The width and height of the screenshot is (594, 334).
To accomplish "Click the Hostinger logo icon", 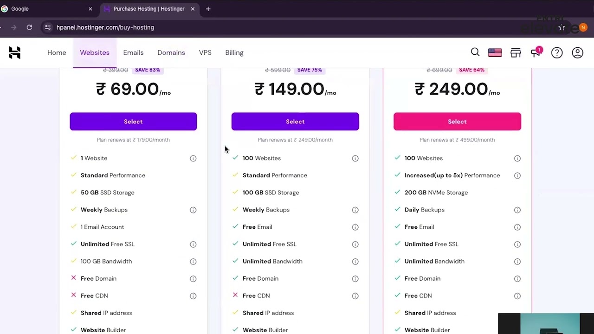I will pos(15,53).
